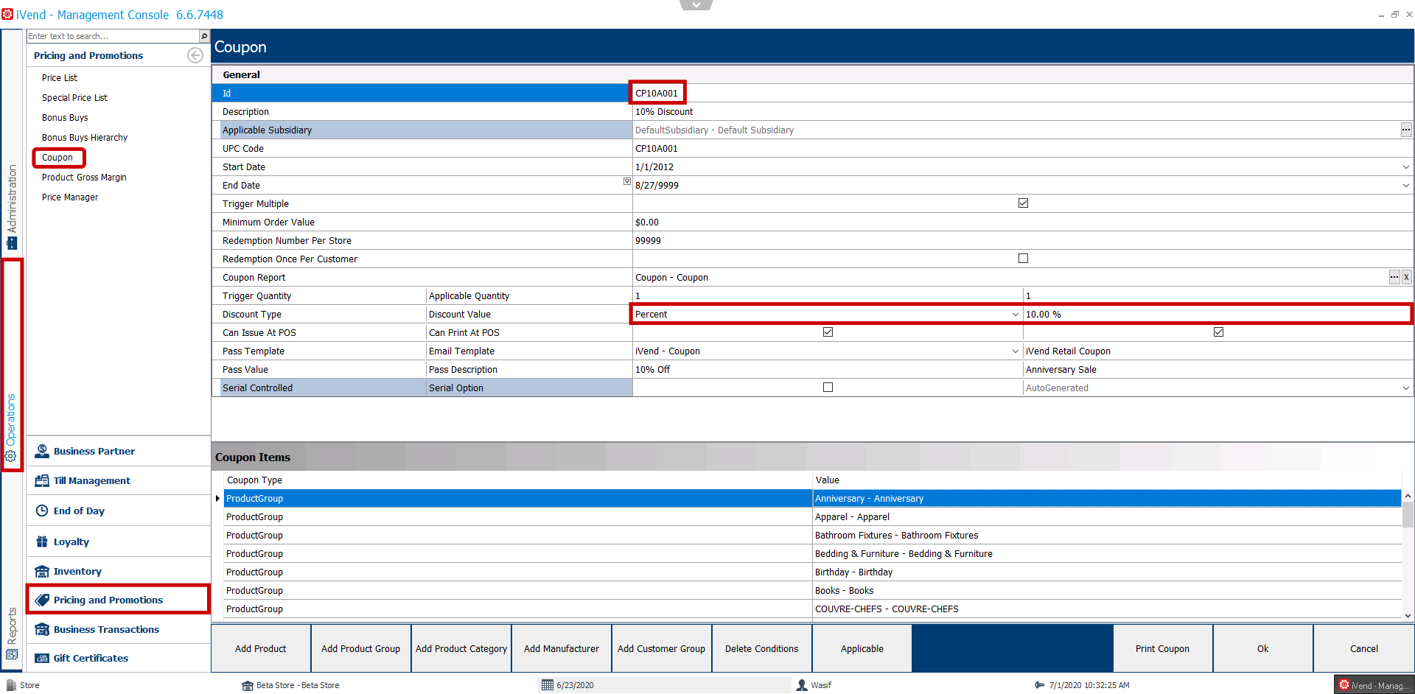The height and width of the screenshot is (694, 1415).
Task: Clear Coupon Report with X button
Action: click(1406, 277)
